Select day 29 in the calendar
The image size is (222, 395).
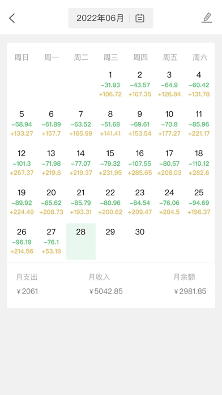[x=110, y=241]
